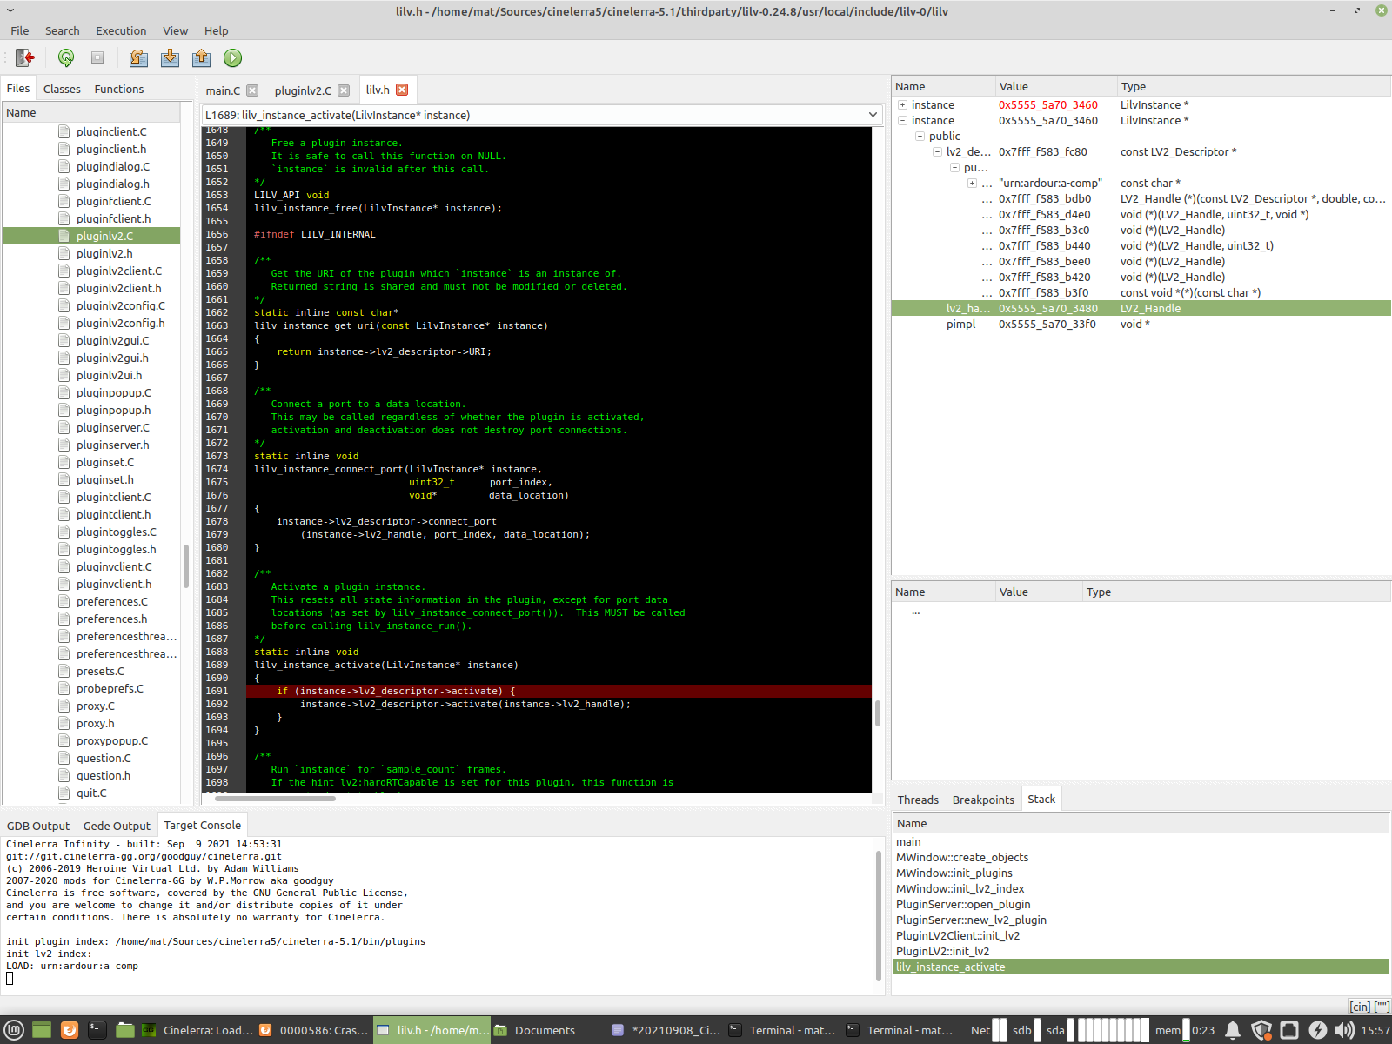
Task: Step out using the up-arrow icon
Action: coord(201,58)
